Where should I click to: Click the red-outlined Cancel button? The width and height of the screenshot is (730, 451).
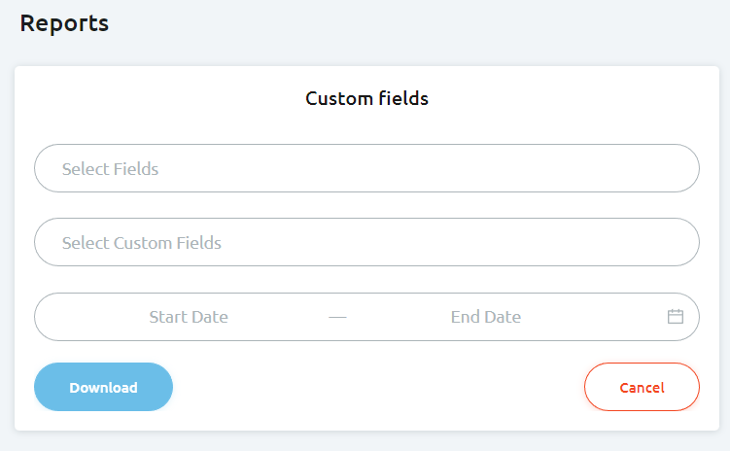point(642,388)
